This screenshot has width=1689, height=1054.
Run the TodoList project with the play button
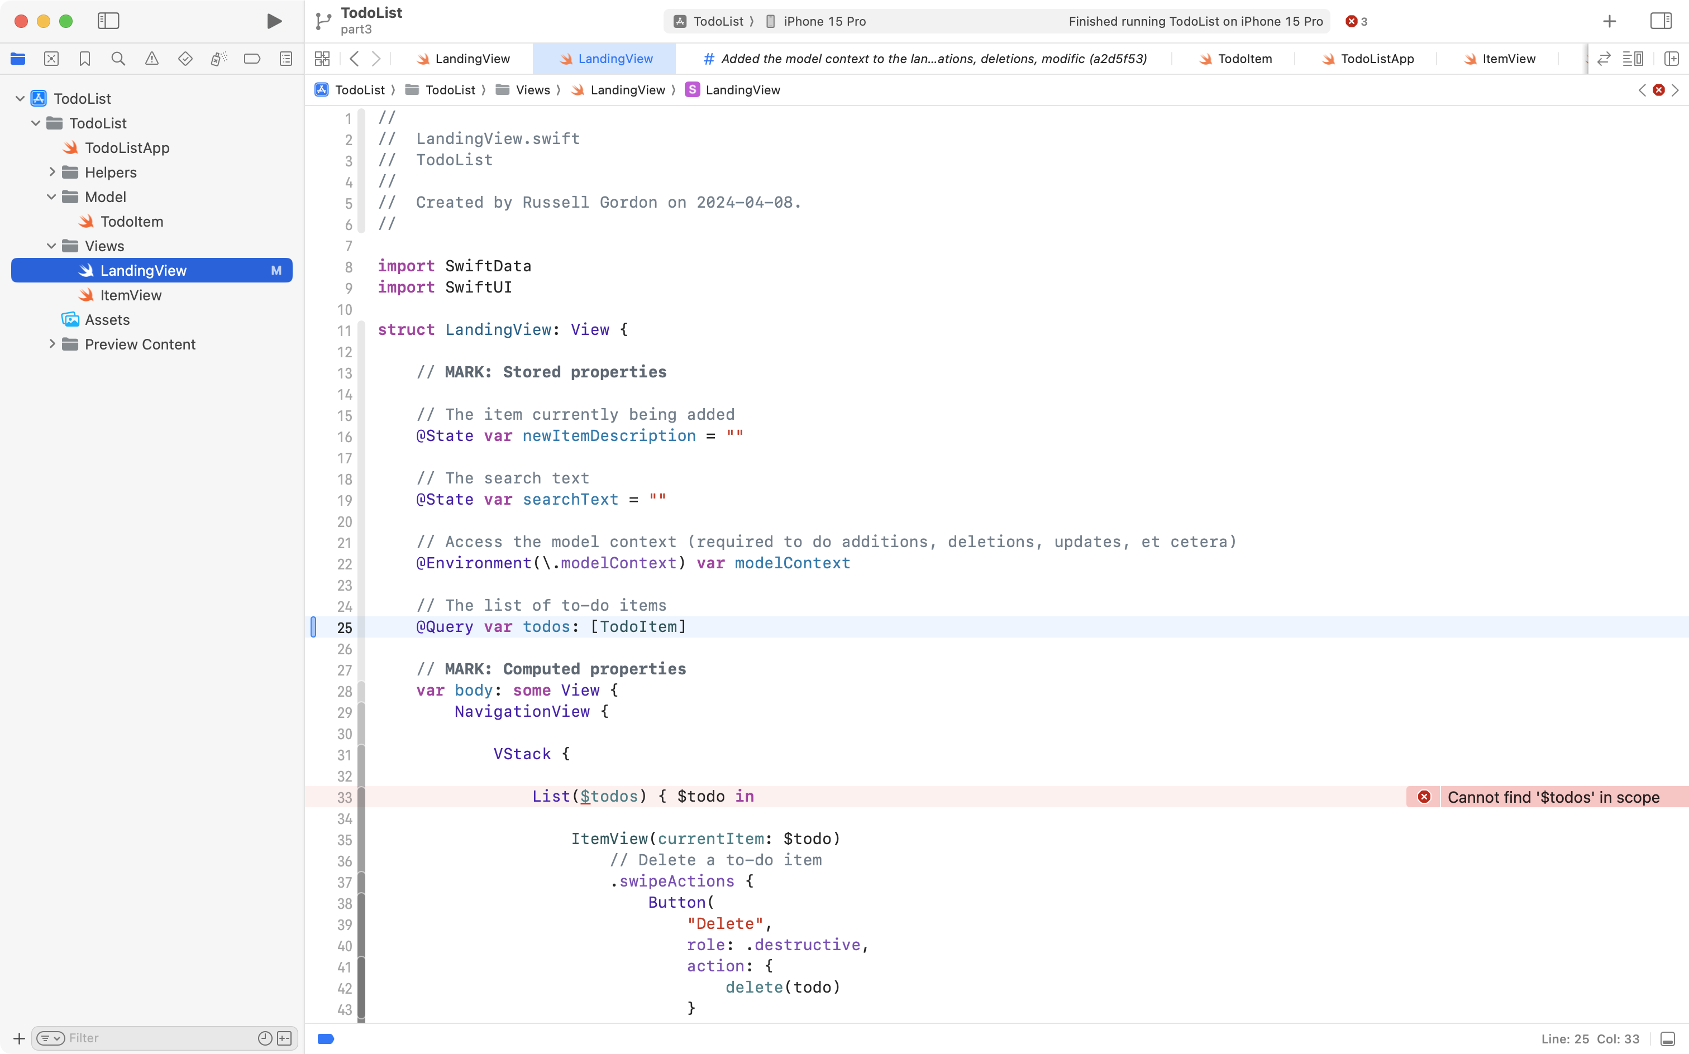pos(273,21)
